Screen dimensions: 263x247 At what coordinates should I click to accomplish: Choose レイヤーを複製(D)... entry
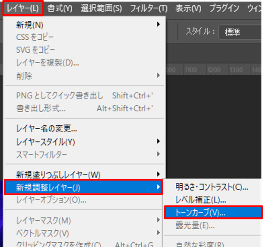[84, 63]
